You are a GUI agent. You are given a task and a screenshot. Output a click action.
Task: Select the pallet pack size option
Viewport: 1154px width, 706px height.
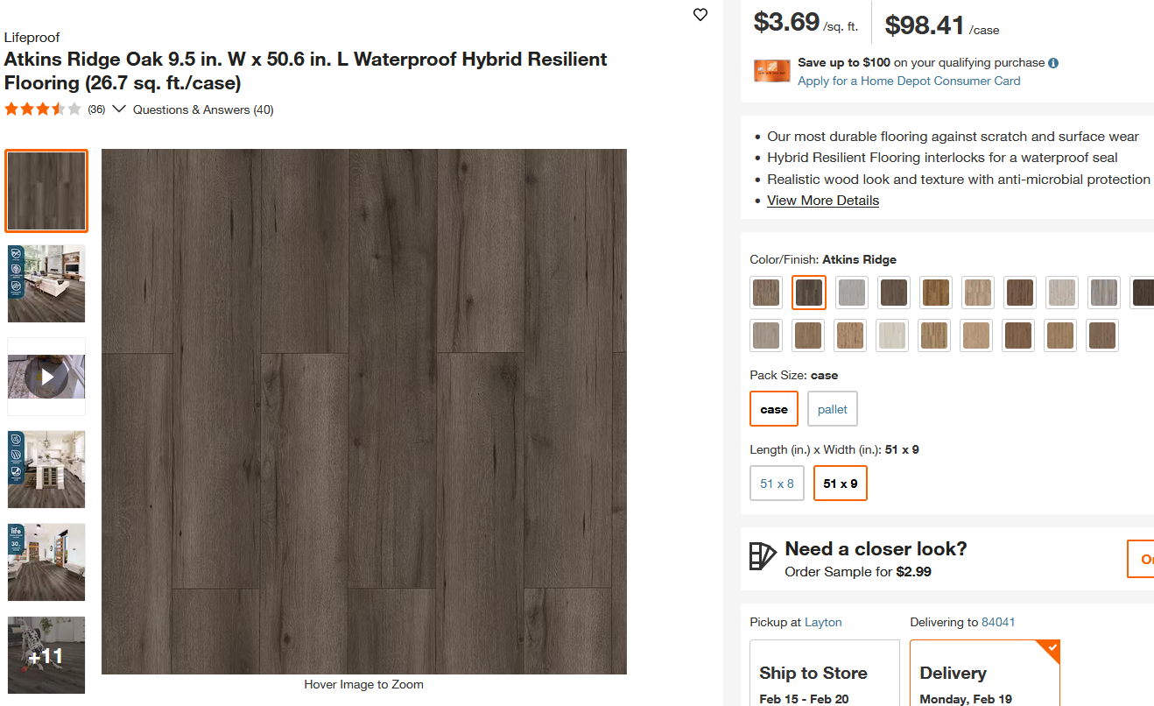coord(833,409)
